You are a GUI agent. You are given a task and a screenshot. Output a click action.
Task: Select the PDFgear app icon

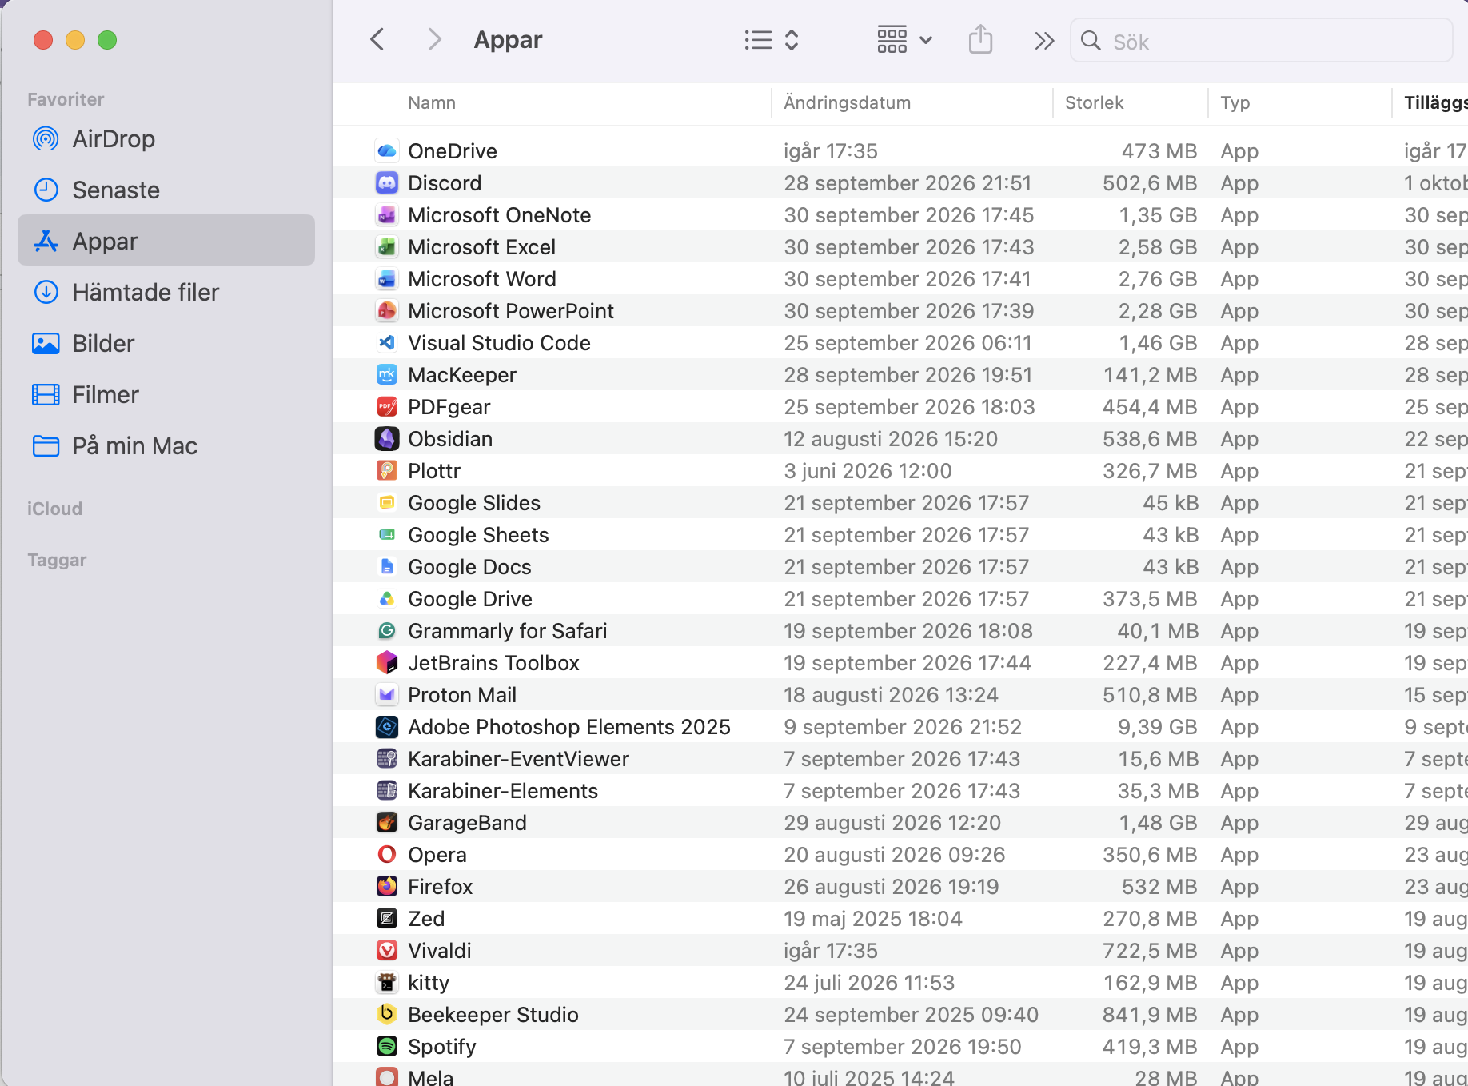tap(387, 406)
